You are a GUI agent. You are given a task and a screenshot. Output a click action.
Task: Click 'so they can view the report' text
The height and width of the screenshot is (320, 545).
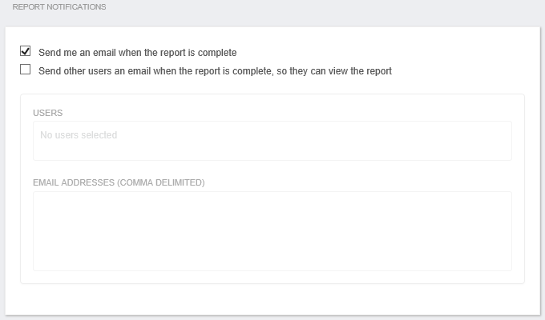[334, 71]
